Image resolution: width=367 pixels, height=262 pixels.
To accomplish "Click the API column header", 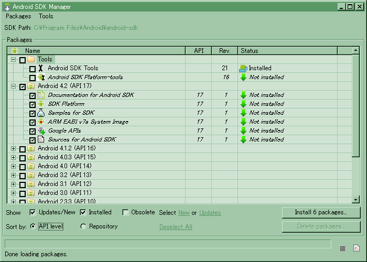I will pos(199,51).
